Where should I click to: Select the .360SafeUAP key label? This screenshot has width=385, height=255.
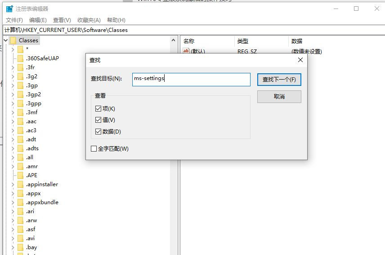point(42,58)
